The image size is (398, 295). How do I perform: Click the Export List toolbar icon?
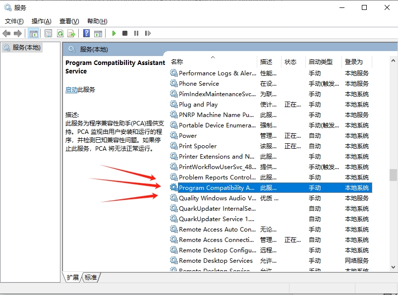pos(72,33)
